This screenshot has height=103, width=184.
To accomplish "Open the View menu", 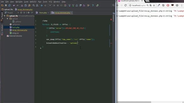I will [12, 2].
